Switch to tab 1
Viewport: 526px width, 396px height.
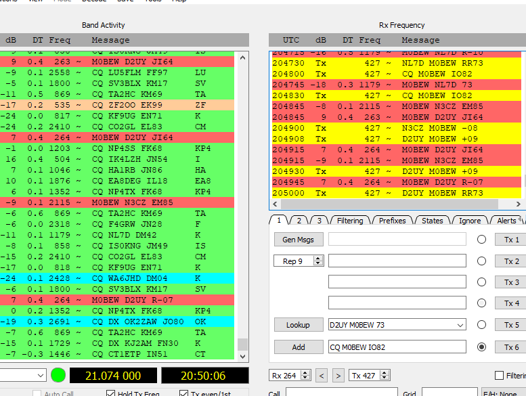[279, 220]
